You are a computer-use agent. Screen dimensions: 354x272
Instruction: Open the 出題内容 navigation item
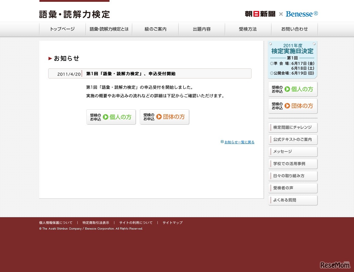coord(202,29)
